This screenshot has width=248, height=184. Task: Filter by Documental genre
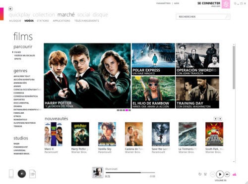point(21,103)
